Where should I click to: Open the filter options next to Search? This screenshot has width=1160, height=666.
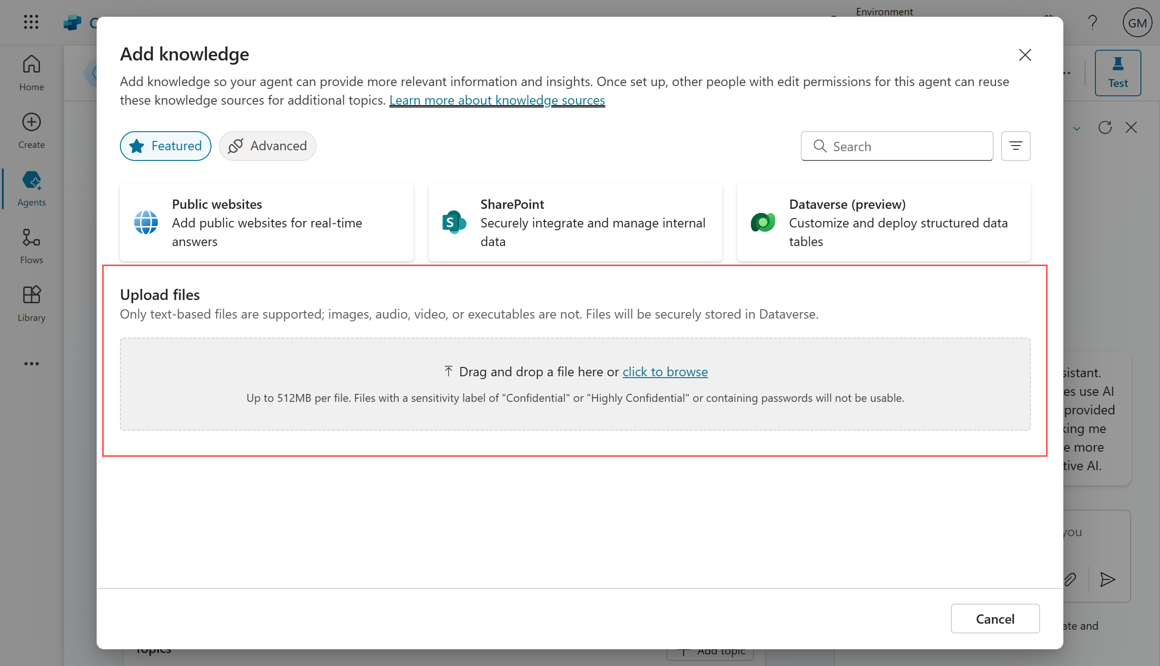(x=1015, y=146)
